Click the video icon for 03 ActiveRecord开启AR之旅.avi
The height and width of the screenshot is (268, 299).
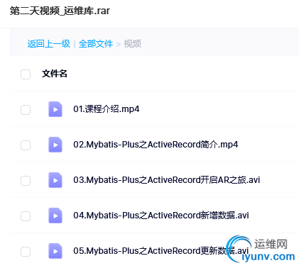(55, 180)
